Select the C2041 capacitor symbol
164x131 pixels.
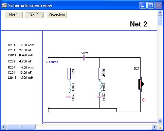[x=99, y=97]
